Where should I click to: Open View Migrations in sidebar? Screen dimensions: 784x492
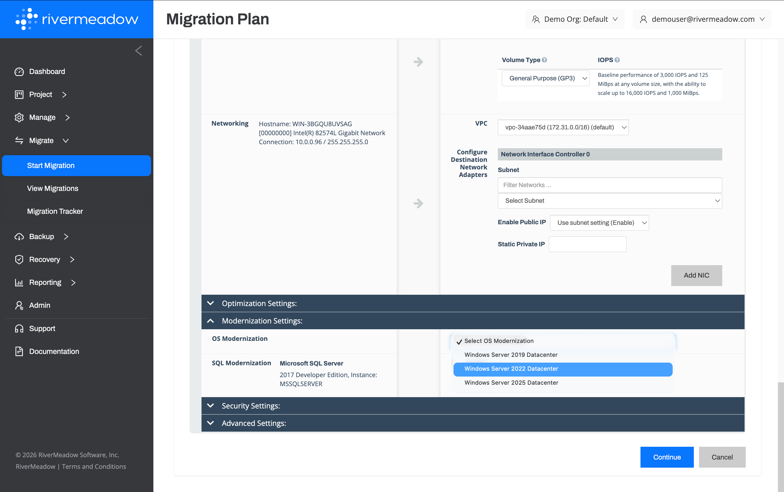pos(53,188)
